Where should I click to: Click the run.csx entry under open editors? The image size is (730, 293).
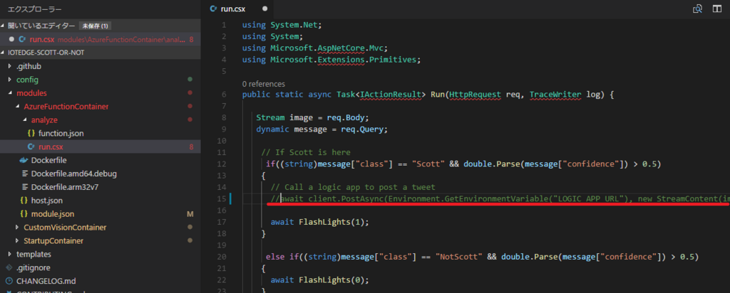pos(100,39)
